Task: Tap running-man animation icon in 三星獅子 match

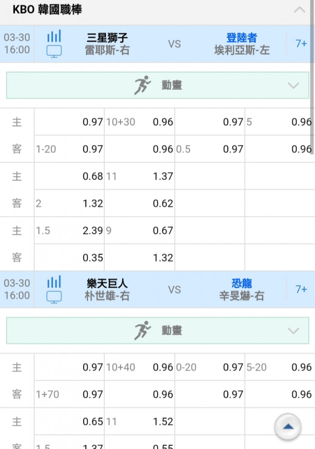Action: tap(142, 85)
